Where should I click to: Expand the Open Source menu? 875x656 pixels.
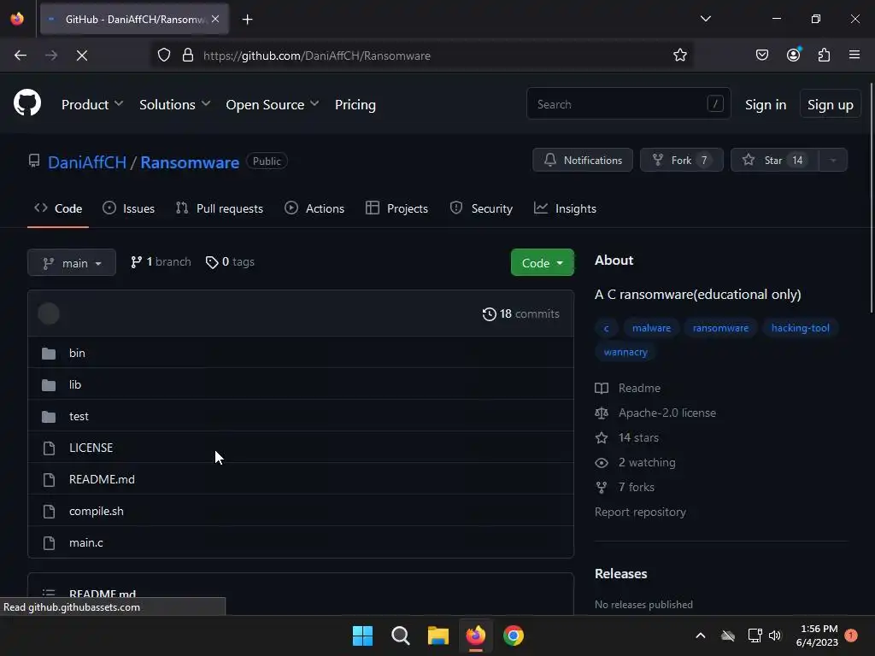pos(273,104)
